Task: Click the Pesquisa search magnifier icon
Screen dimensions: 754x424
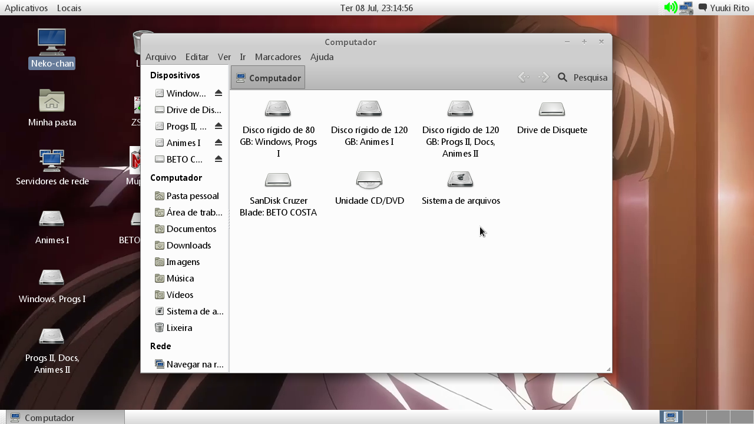Action: point(563,78)
